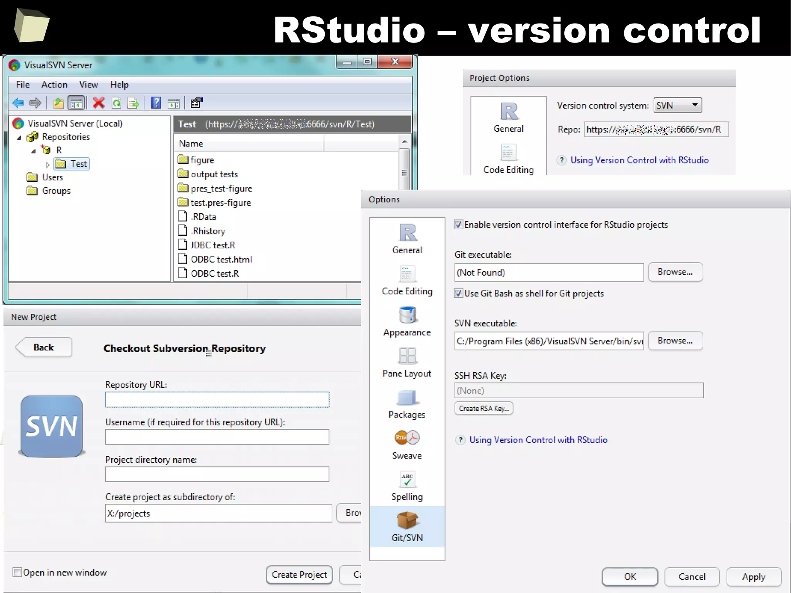The width and height of the screenshot is (791, 593).
Task: Click the Help question mark toolbar icon
Action: coord(156,103)
